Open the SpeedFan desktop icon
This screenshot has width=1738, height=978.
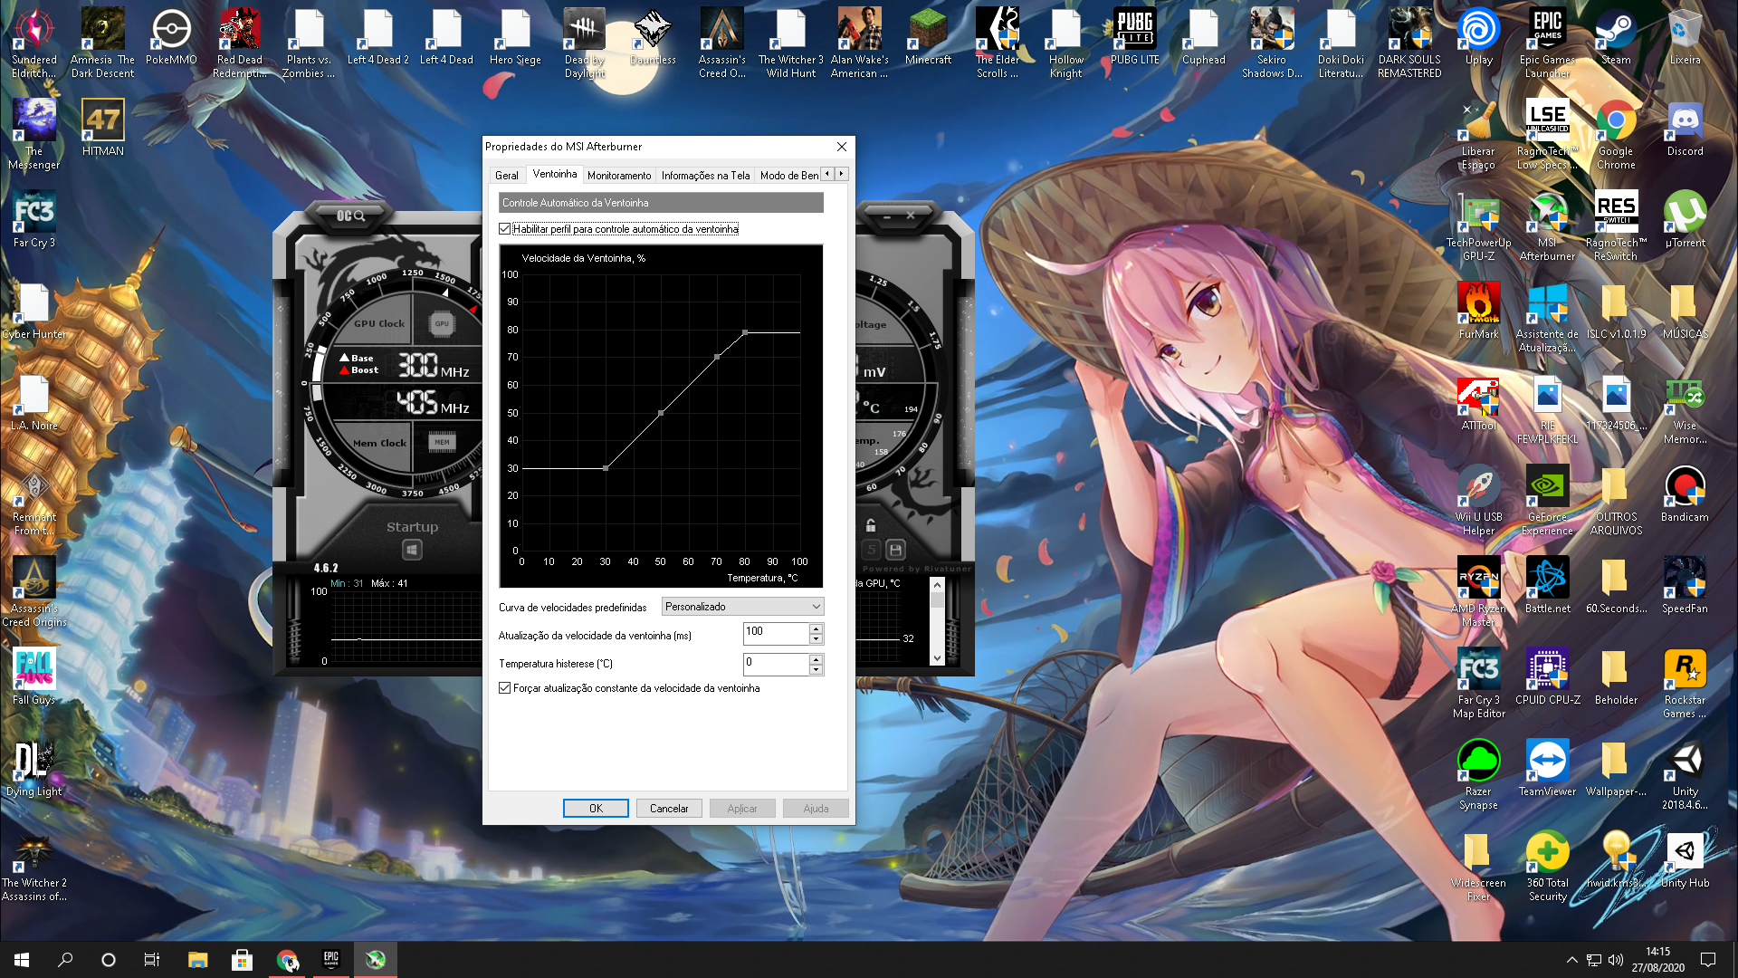1685,587
